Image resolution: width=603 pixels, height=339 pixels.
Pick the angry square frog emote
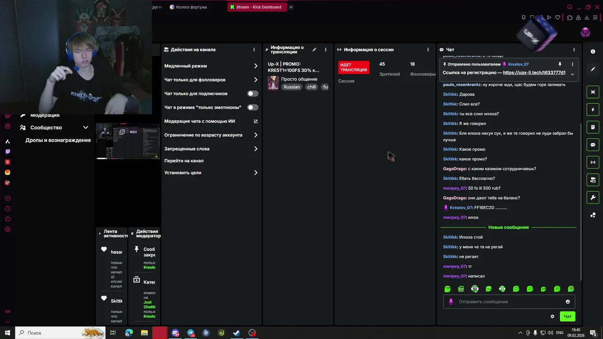pos(461,289)
